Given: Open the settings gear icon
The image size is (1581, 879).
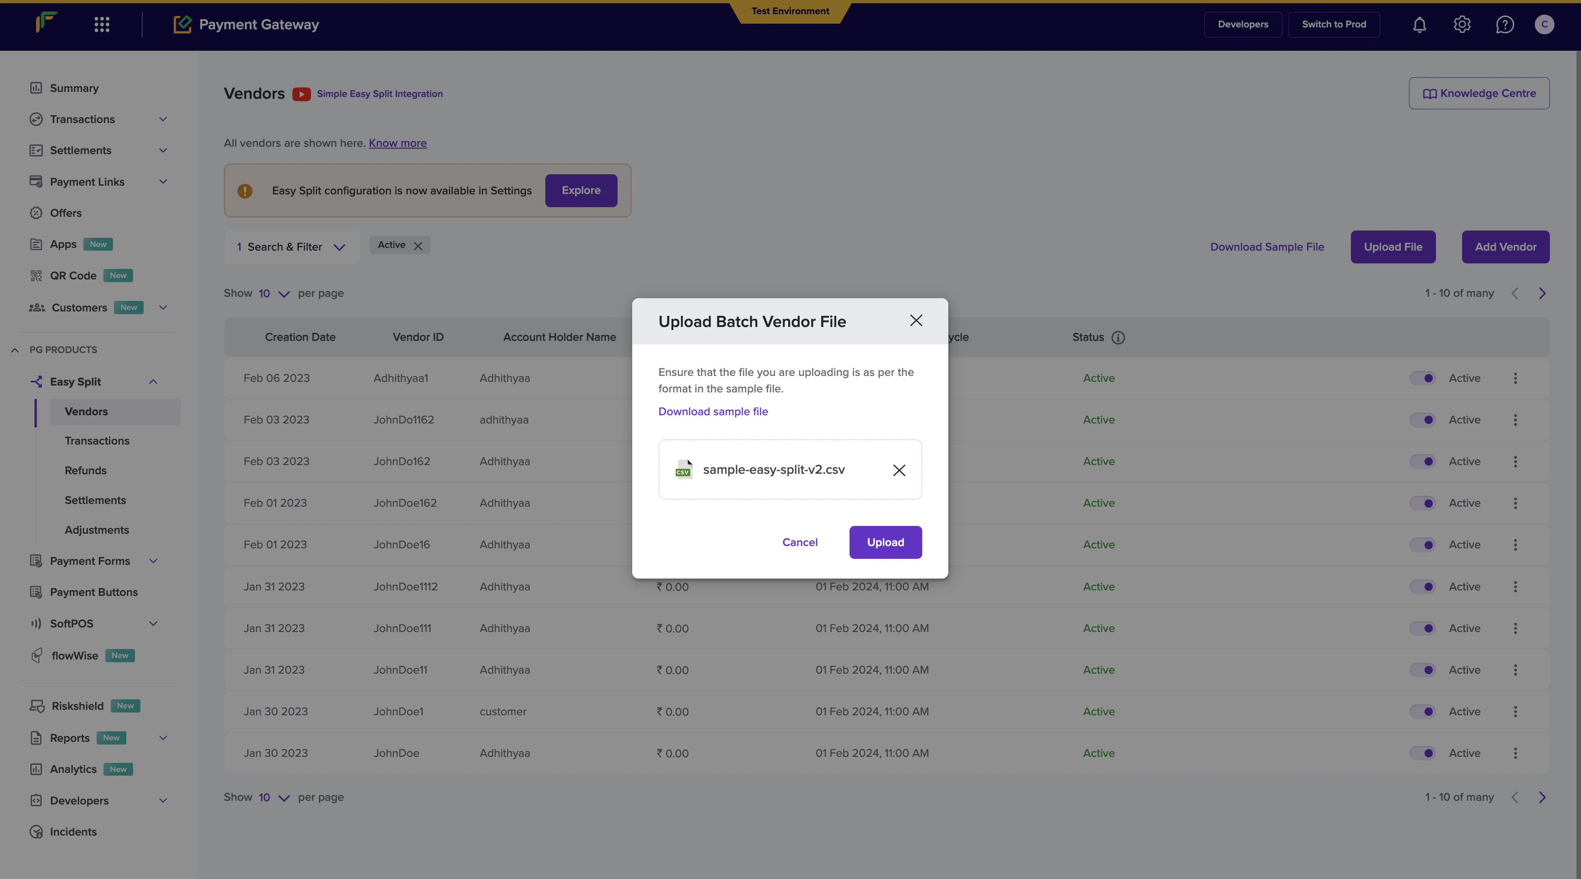Looking at the screenshot, I should pyautogui.click(x=1462, y=25).
